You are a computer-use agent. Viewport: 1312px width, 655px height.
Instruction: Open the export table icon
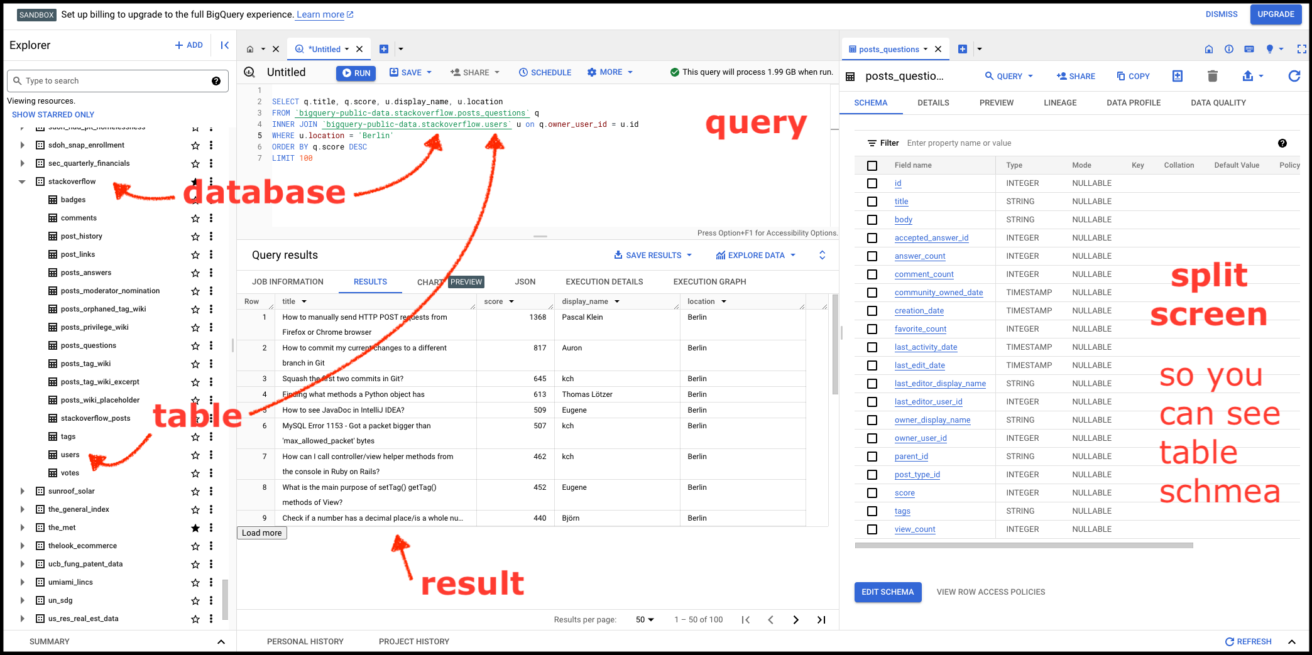pos(1248,77)
